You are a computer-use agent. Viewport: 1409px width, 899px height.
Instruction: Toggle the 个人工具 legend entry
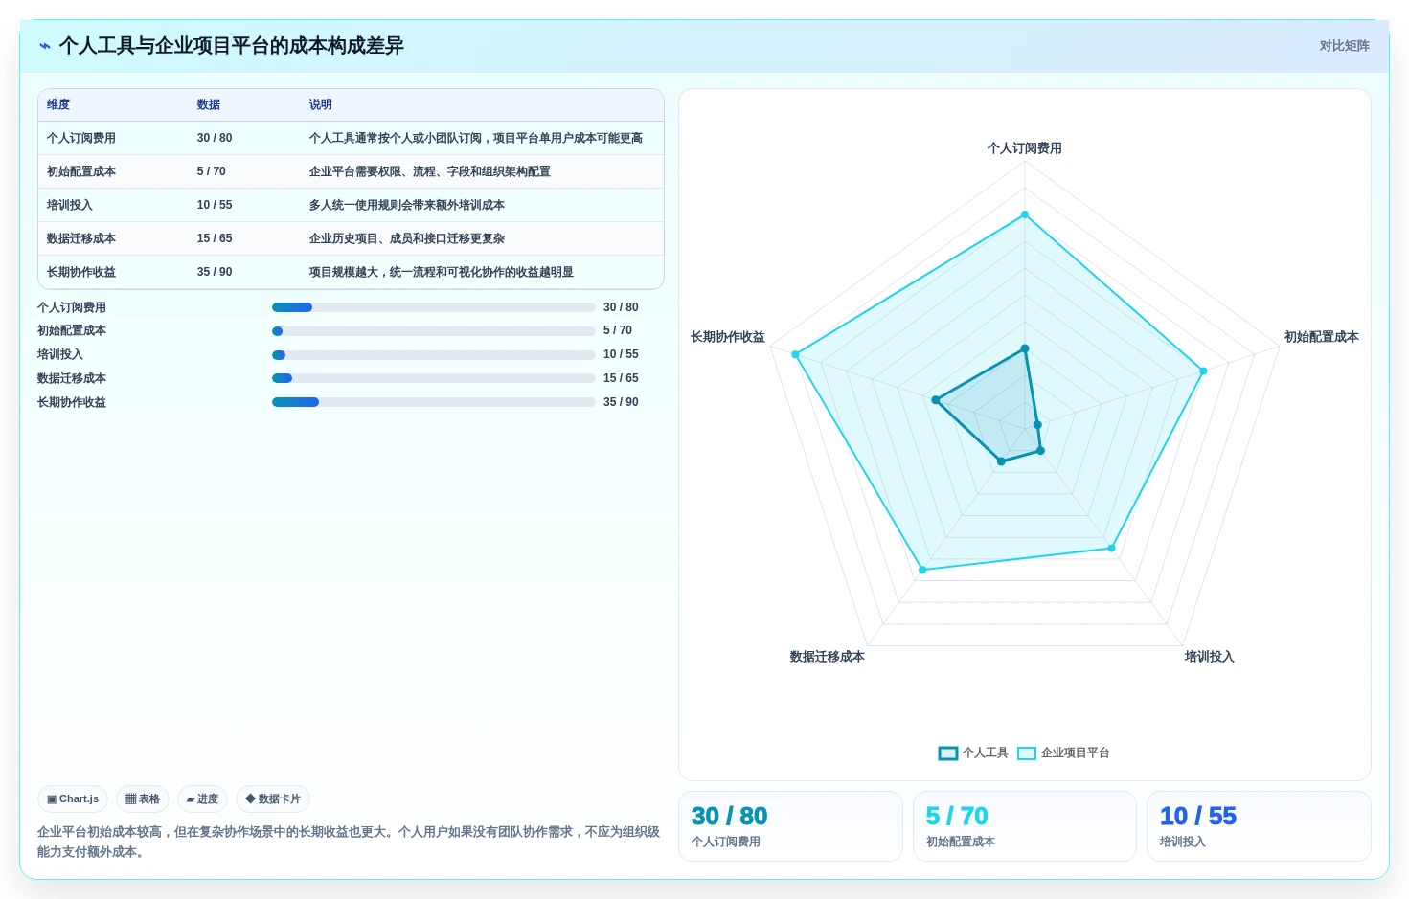tap(973, 753)
